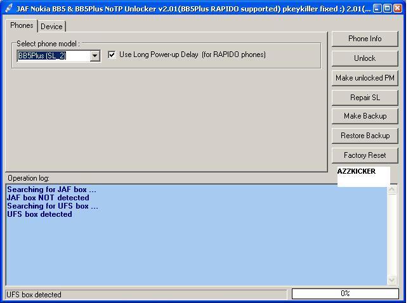Click the 'Select phone model :' label

coord(48,44)
